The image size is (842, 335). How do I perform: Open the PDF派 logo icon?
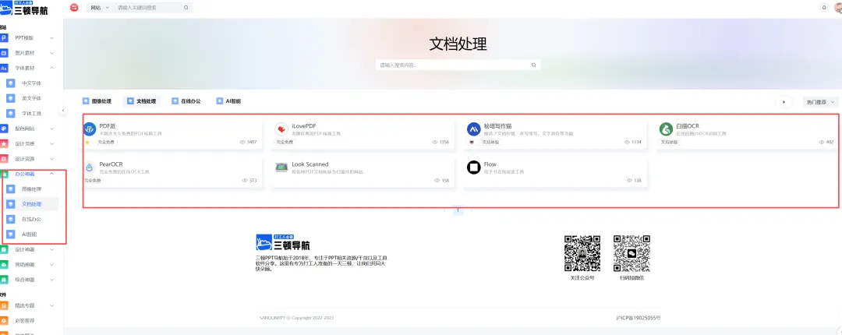tap(89, 129)
